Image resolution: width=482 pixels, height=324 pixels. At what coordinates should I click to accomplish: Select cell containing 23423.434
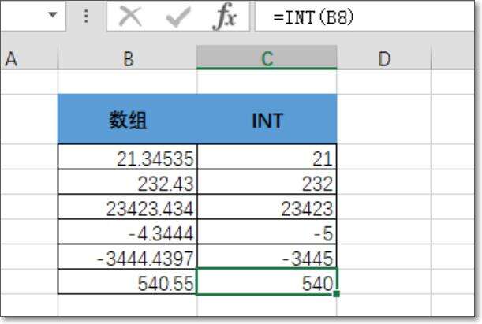click(128, 207)
